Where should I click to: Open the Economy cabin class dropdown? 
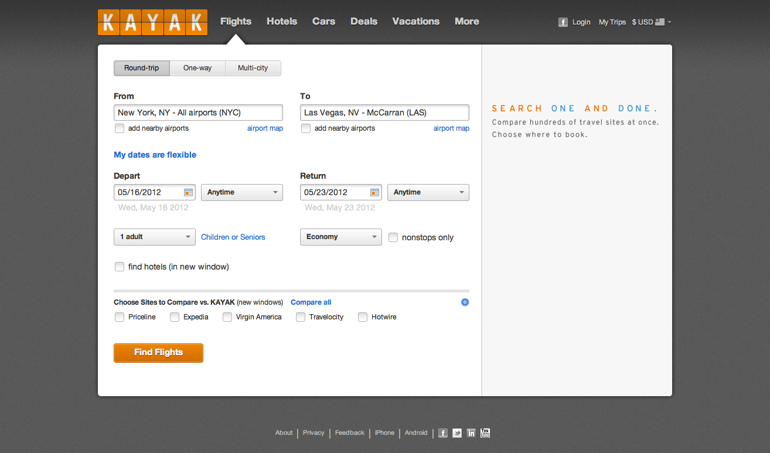coord(341,237)
